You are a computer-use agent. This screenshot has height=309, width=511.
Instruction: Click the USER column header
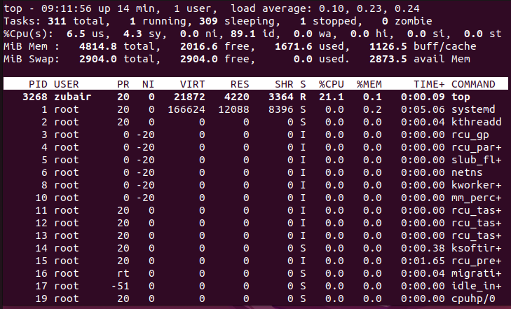tap(67, 84)
